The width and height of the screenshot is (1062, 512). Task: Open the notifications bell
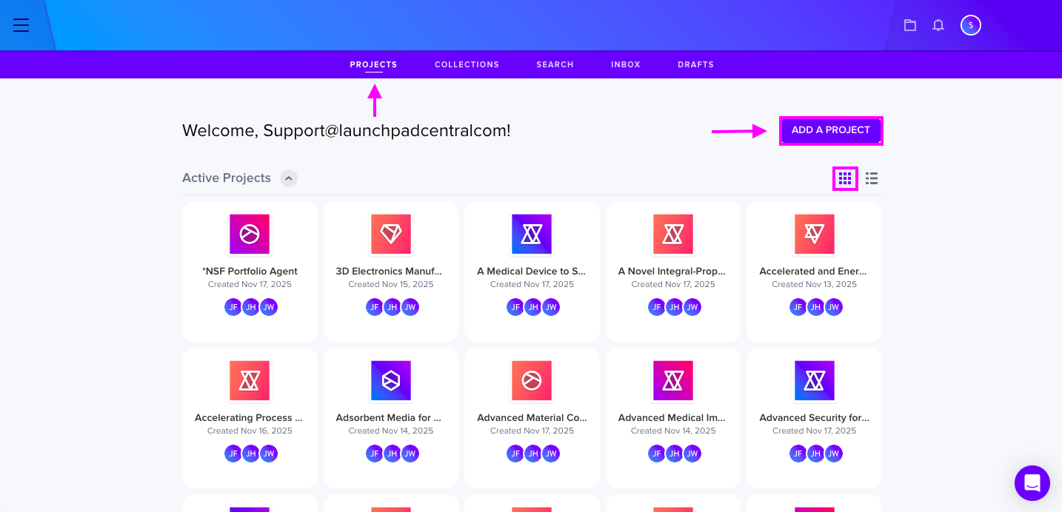pyautogui.click(x=938, y=25)
